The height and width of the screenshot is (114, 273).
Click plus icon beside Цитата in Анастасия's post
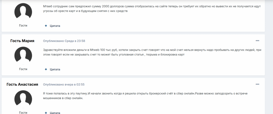point(46,113)
